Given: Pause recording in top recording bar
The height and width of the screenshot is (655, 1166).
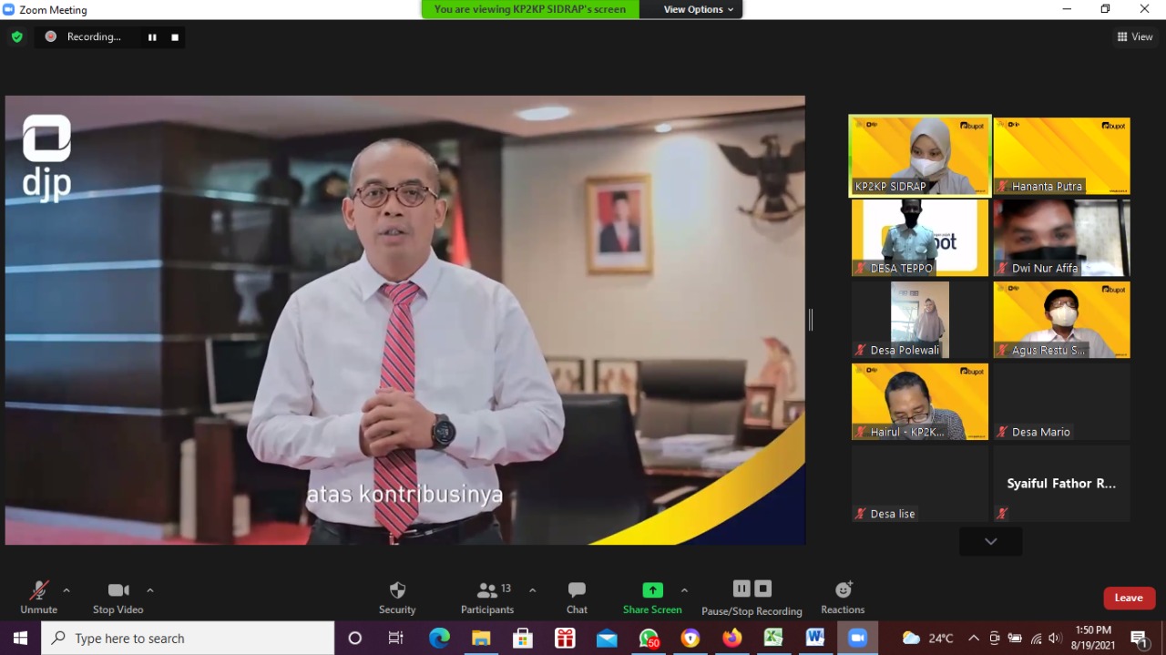Looking at the screenshot, I should pos(152,37).
